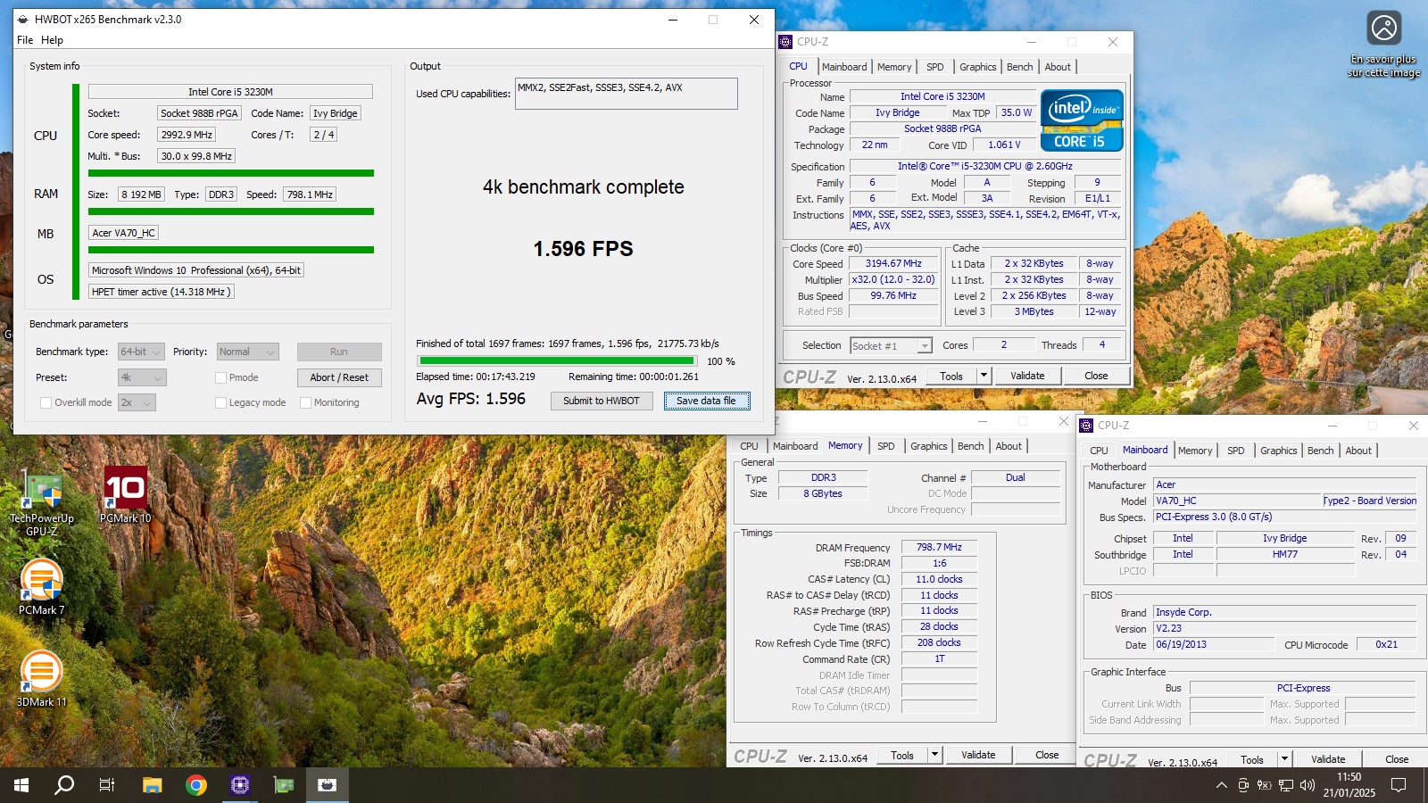Viewport: 1428px width, 803px height.
Task: Click the BIOS Version V2.23 value
Action: 1284,628
